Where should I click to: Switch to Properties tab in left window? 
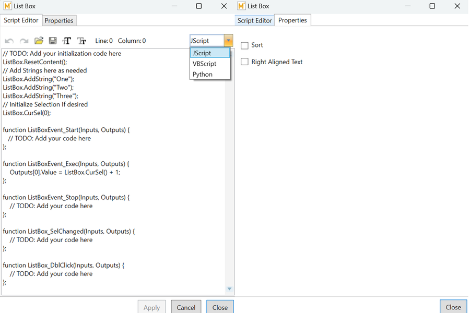59,20
